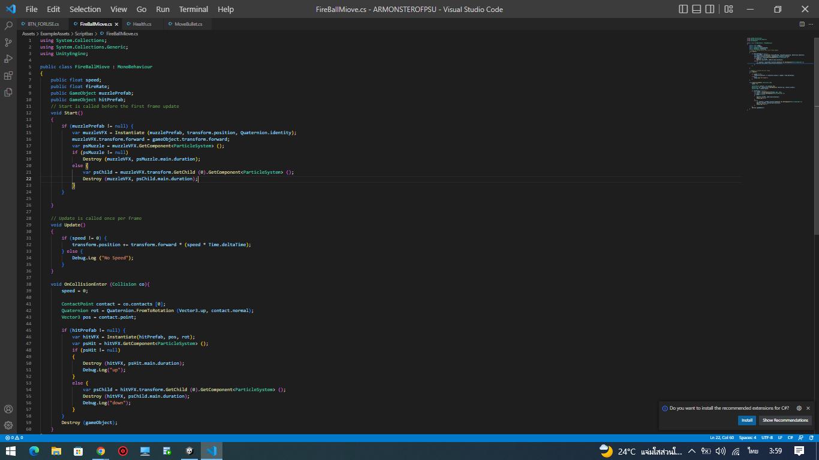819x460 pixels.
Task: Split the editor to the right
Action: pos(802,24)
